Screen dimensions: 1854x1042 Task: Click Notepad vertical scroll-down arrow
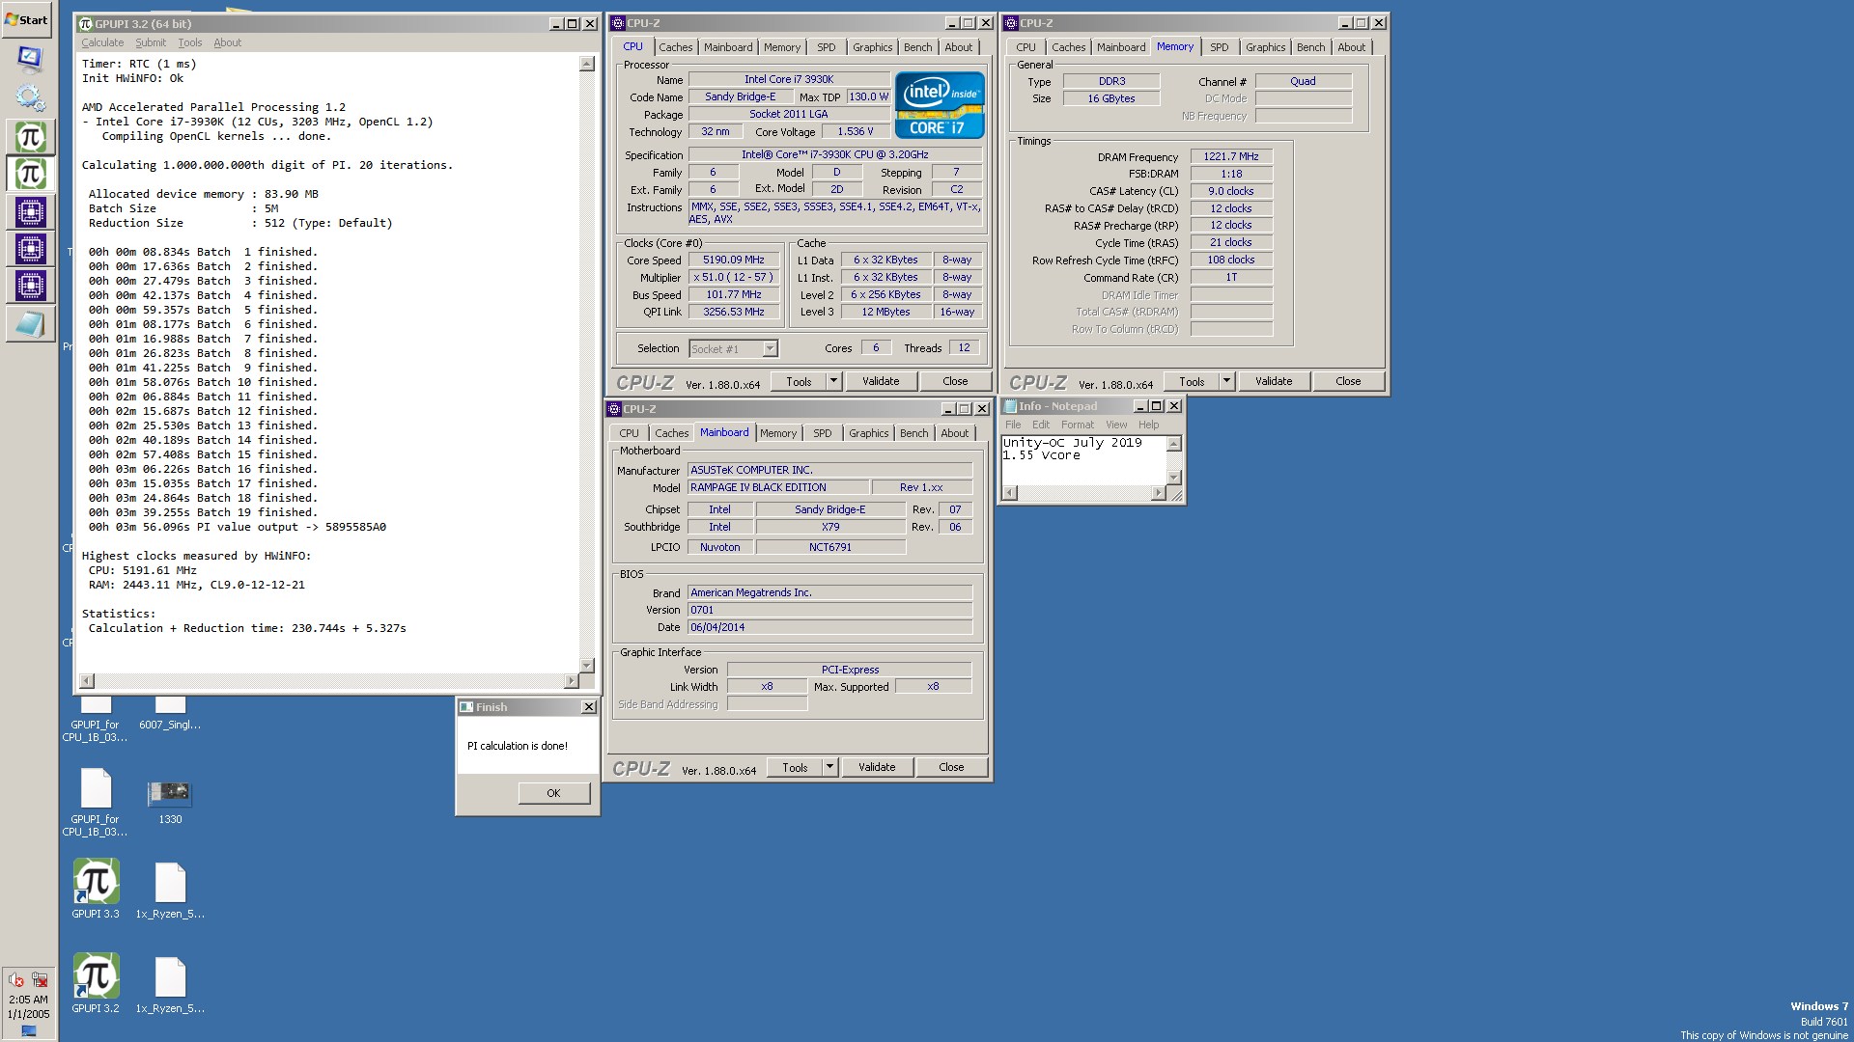coord(1174,478)
